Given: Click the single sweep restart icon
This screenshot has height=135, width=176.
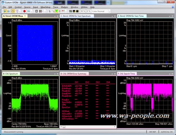Looking at the screenshot, I should pyautogui.click(x=17, y=11).
